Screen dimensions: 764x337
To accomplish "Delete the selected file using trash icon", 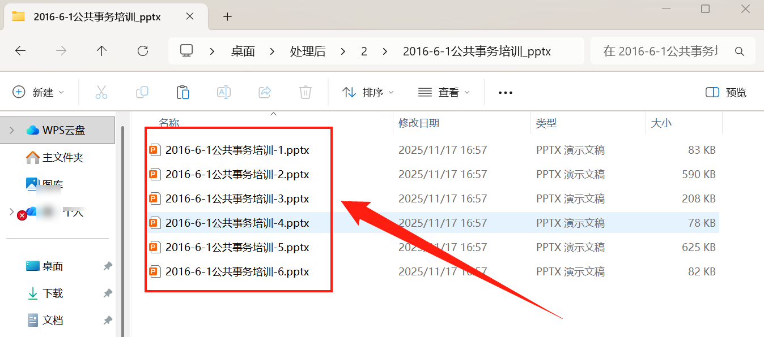I will click(x=305, y=92).
